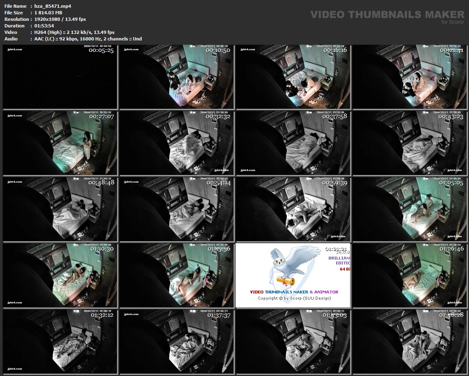
Task: Click the 'File Name' label
Action: [x=15, y=6]
